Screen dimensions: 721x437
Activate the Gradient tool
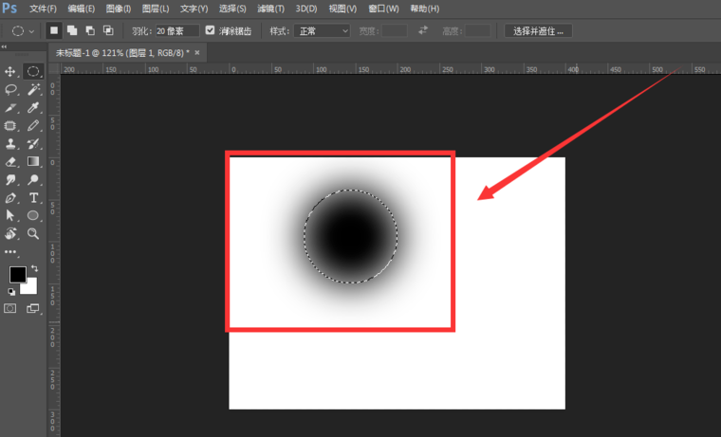pyautogui.click(x=33, y=161)
